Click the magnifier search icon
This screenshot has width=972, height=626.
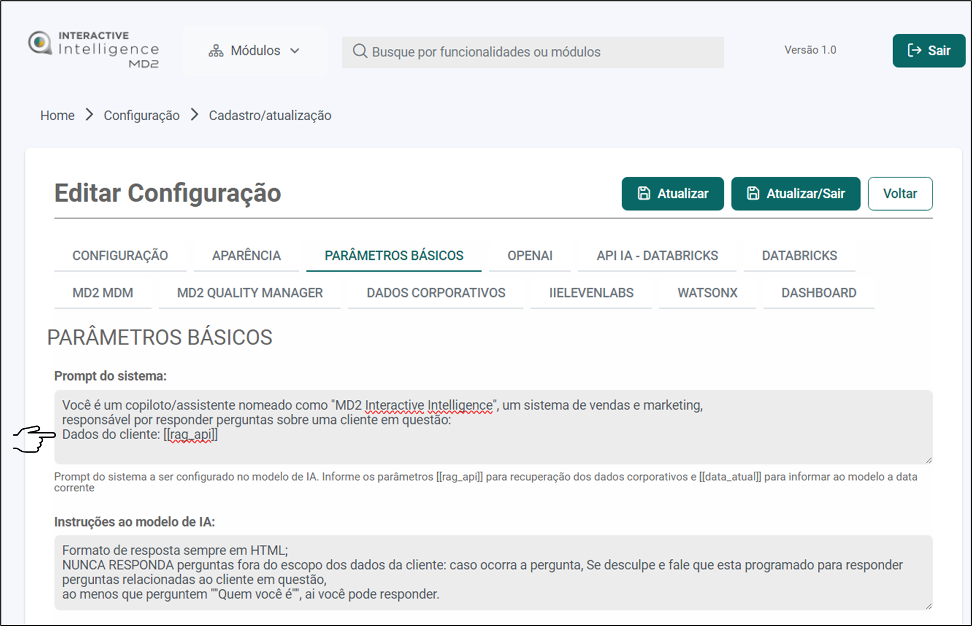tap(360, 52)
